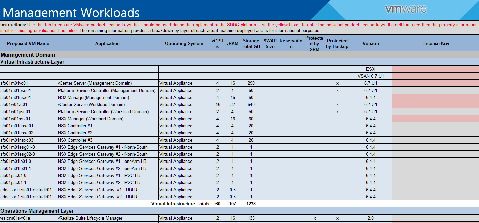Select the "Management Domain" section row
The image size is (479, 223).
[x=239, y=55]
